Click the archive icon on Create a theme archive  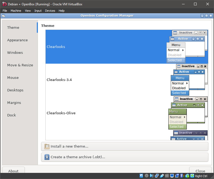tap(47, 157)
